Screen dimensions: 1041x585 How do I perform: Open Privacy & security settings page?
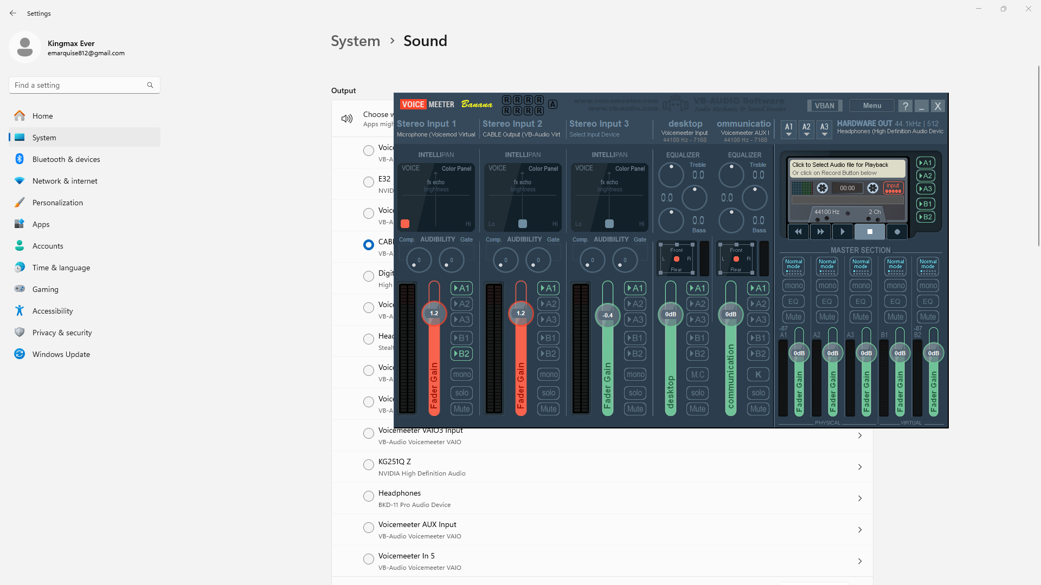click(62, 333)
